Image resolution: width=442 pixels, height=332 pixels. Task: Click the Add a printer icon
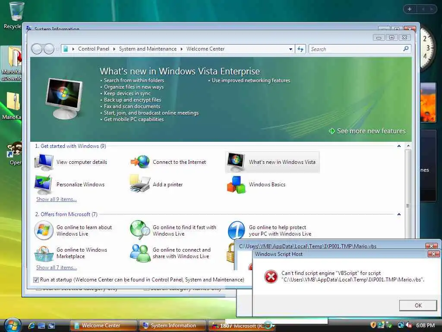tap(139, 184)
